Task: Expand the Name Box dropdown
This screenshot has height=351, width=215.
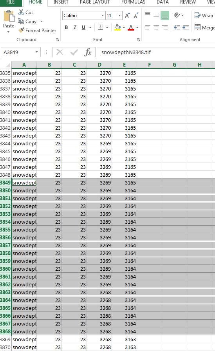Action: tap(36, 52)
